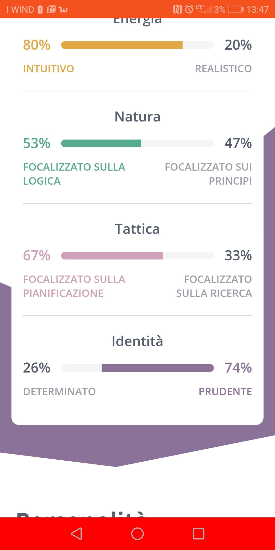
Task: Click the pink Tattica progress bar
Action: [137, 256]
